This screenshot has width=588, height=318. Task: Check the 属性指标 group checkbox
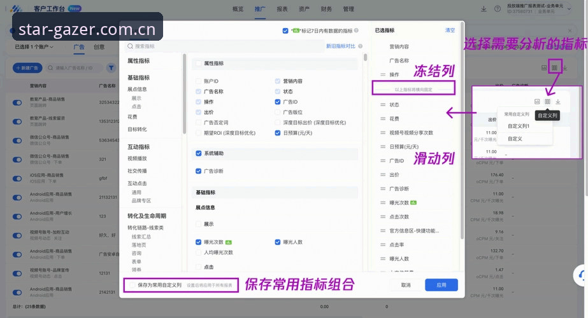(199, 64)
